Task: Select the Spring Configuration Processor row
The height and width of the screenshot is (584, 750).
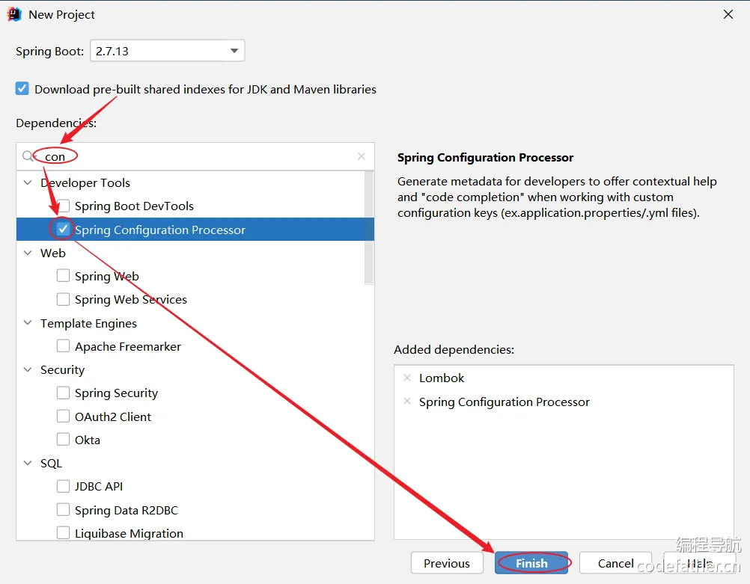Action: pyautogui.click(x=195, y=230)
